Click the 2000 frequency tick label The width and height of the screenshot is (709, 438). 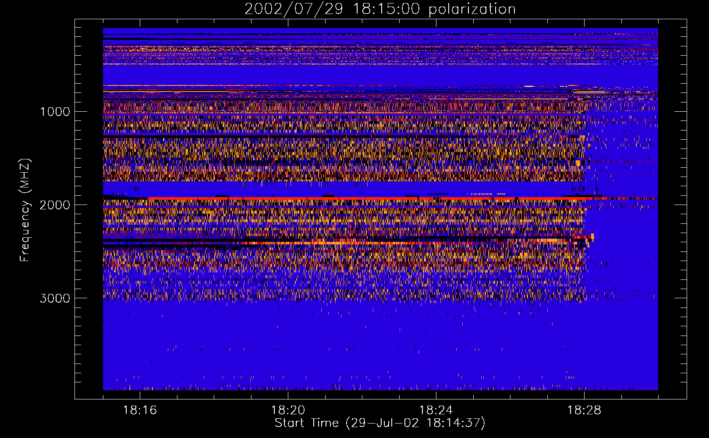pyautogui.click(x=55, y=205)
